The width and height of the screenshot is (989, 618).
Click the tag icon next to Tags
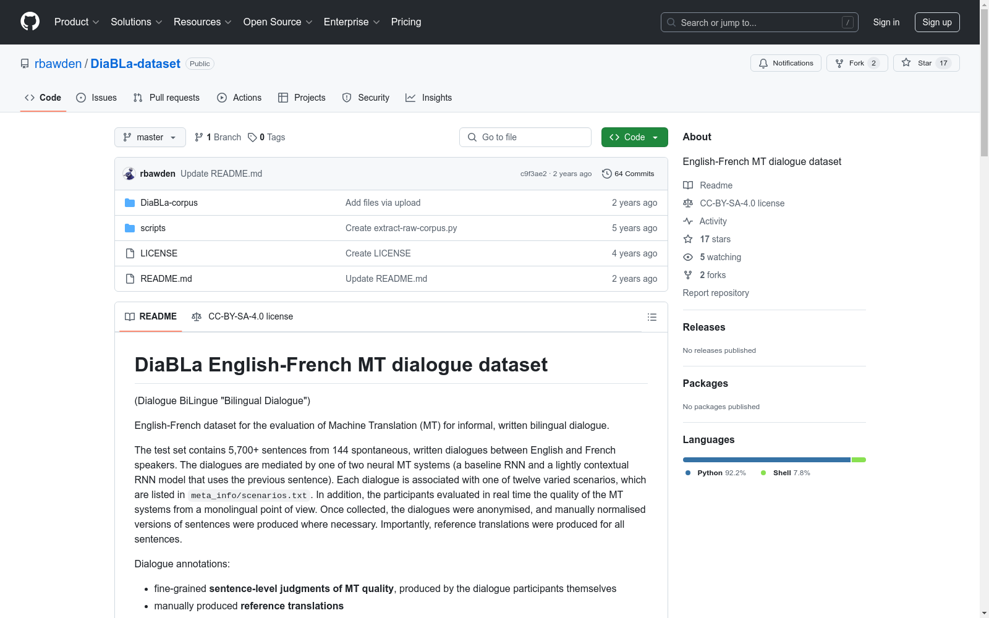(252, 137)
